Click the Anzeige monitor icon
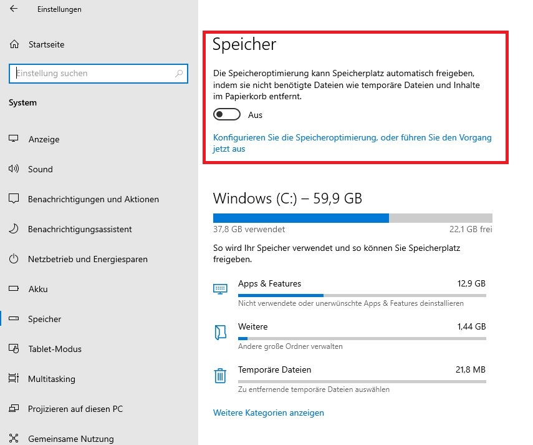533x445 pixels. [x=14, y=139]
